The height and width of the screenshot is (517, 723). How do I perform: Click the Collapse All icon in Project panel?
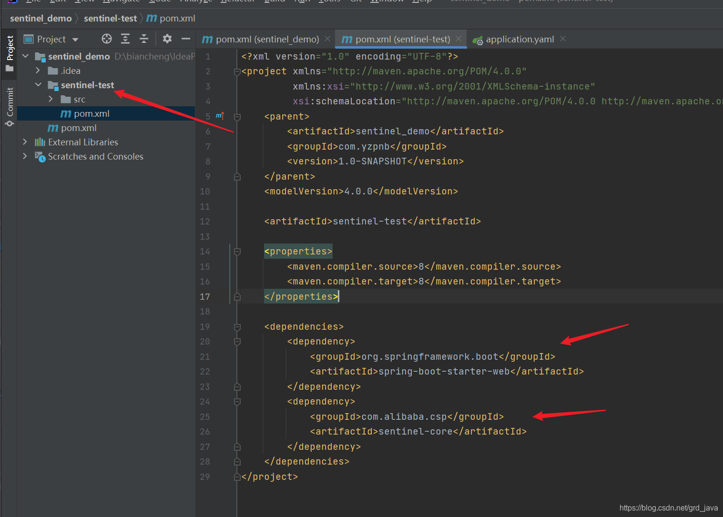point(144,39)
